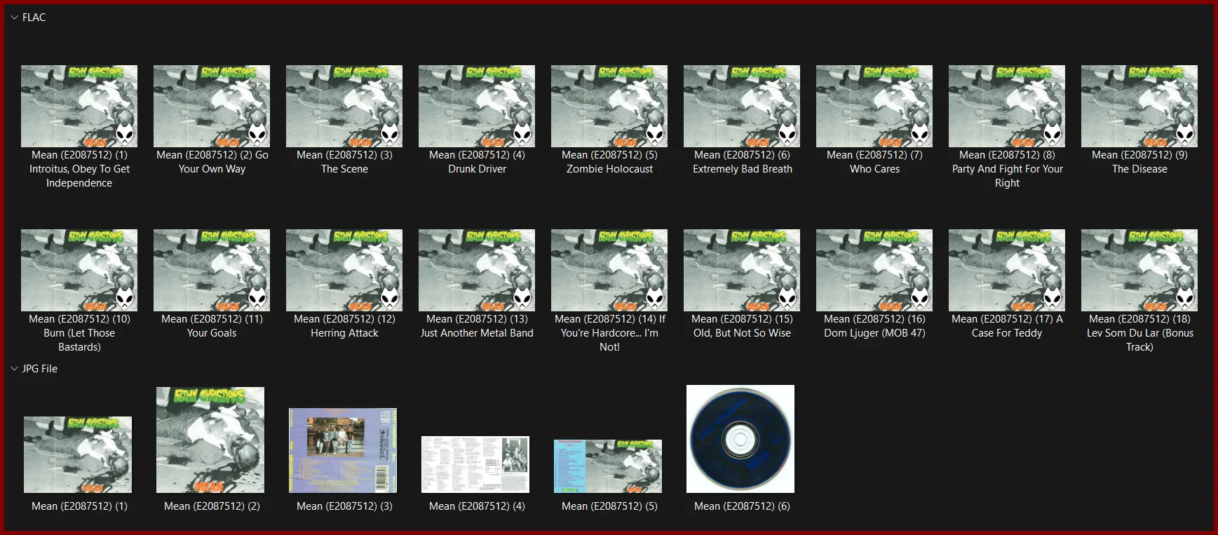Select FLAC cover icon for The Disease
The image size is (1218, 535).
point(1139,106)
